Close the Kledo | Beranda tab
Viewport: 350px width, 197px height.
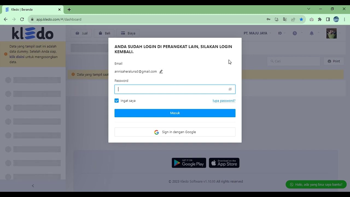(60, 10)
